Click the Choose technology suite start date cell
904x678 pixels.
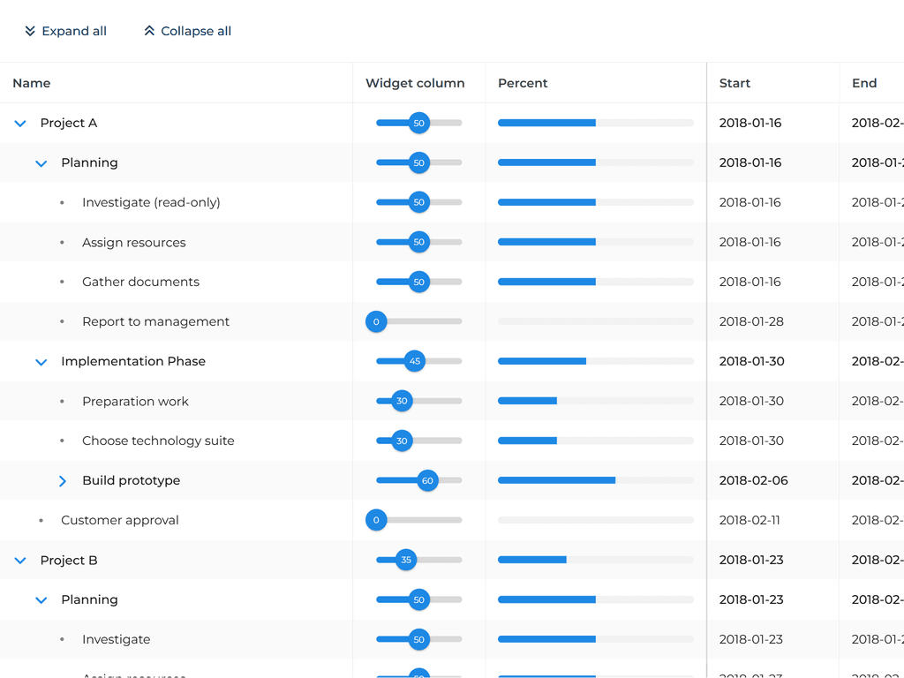[751, 441]
